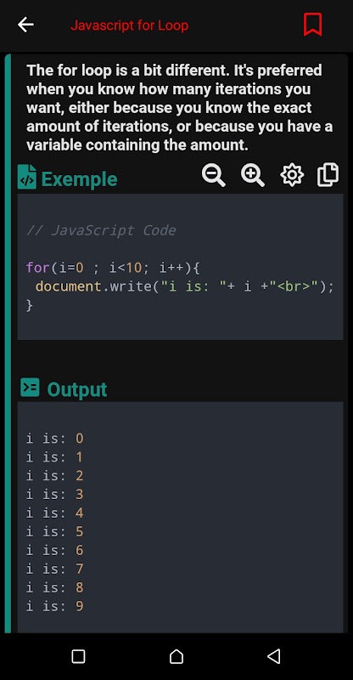
Task: Zoom in the code font size
Action: click(x=253, y=175)
